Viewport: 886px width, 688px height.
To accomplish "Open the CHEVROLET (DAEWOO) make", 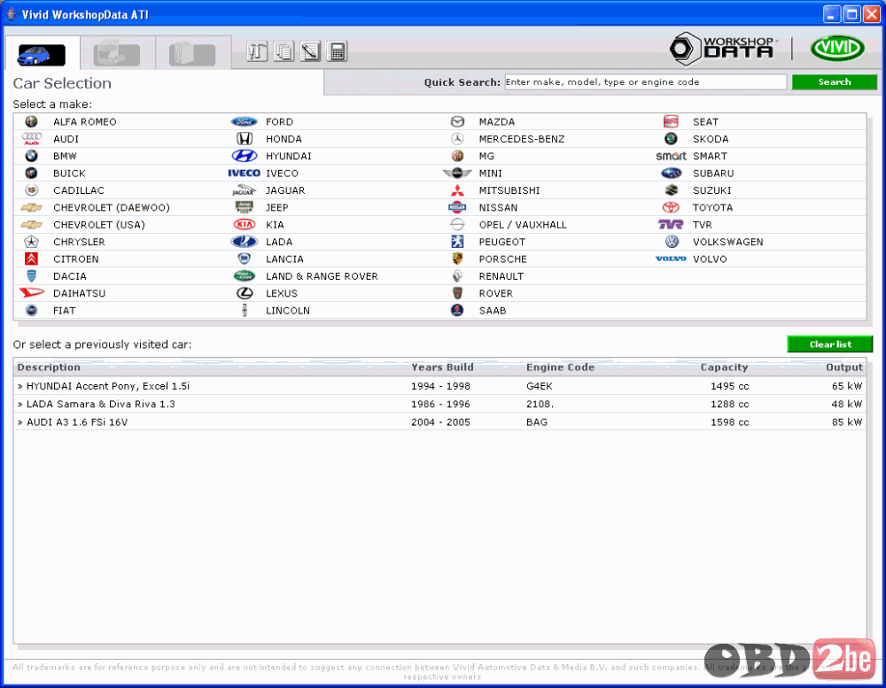I will 112,208.
